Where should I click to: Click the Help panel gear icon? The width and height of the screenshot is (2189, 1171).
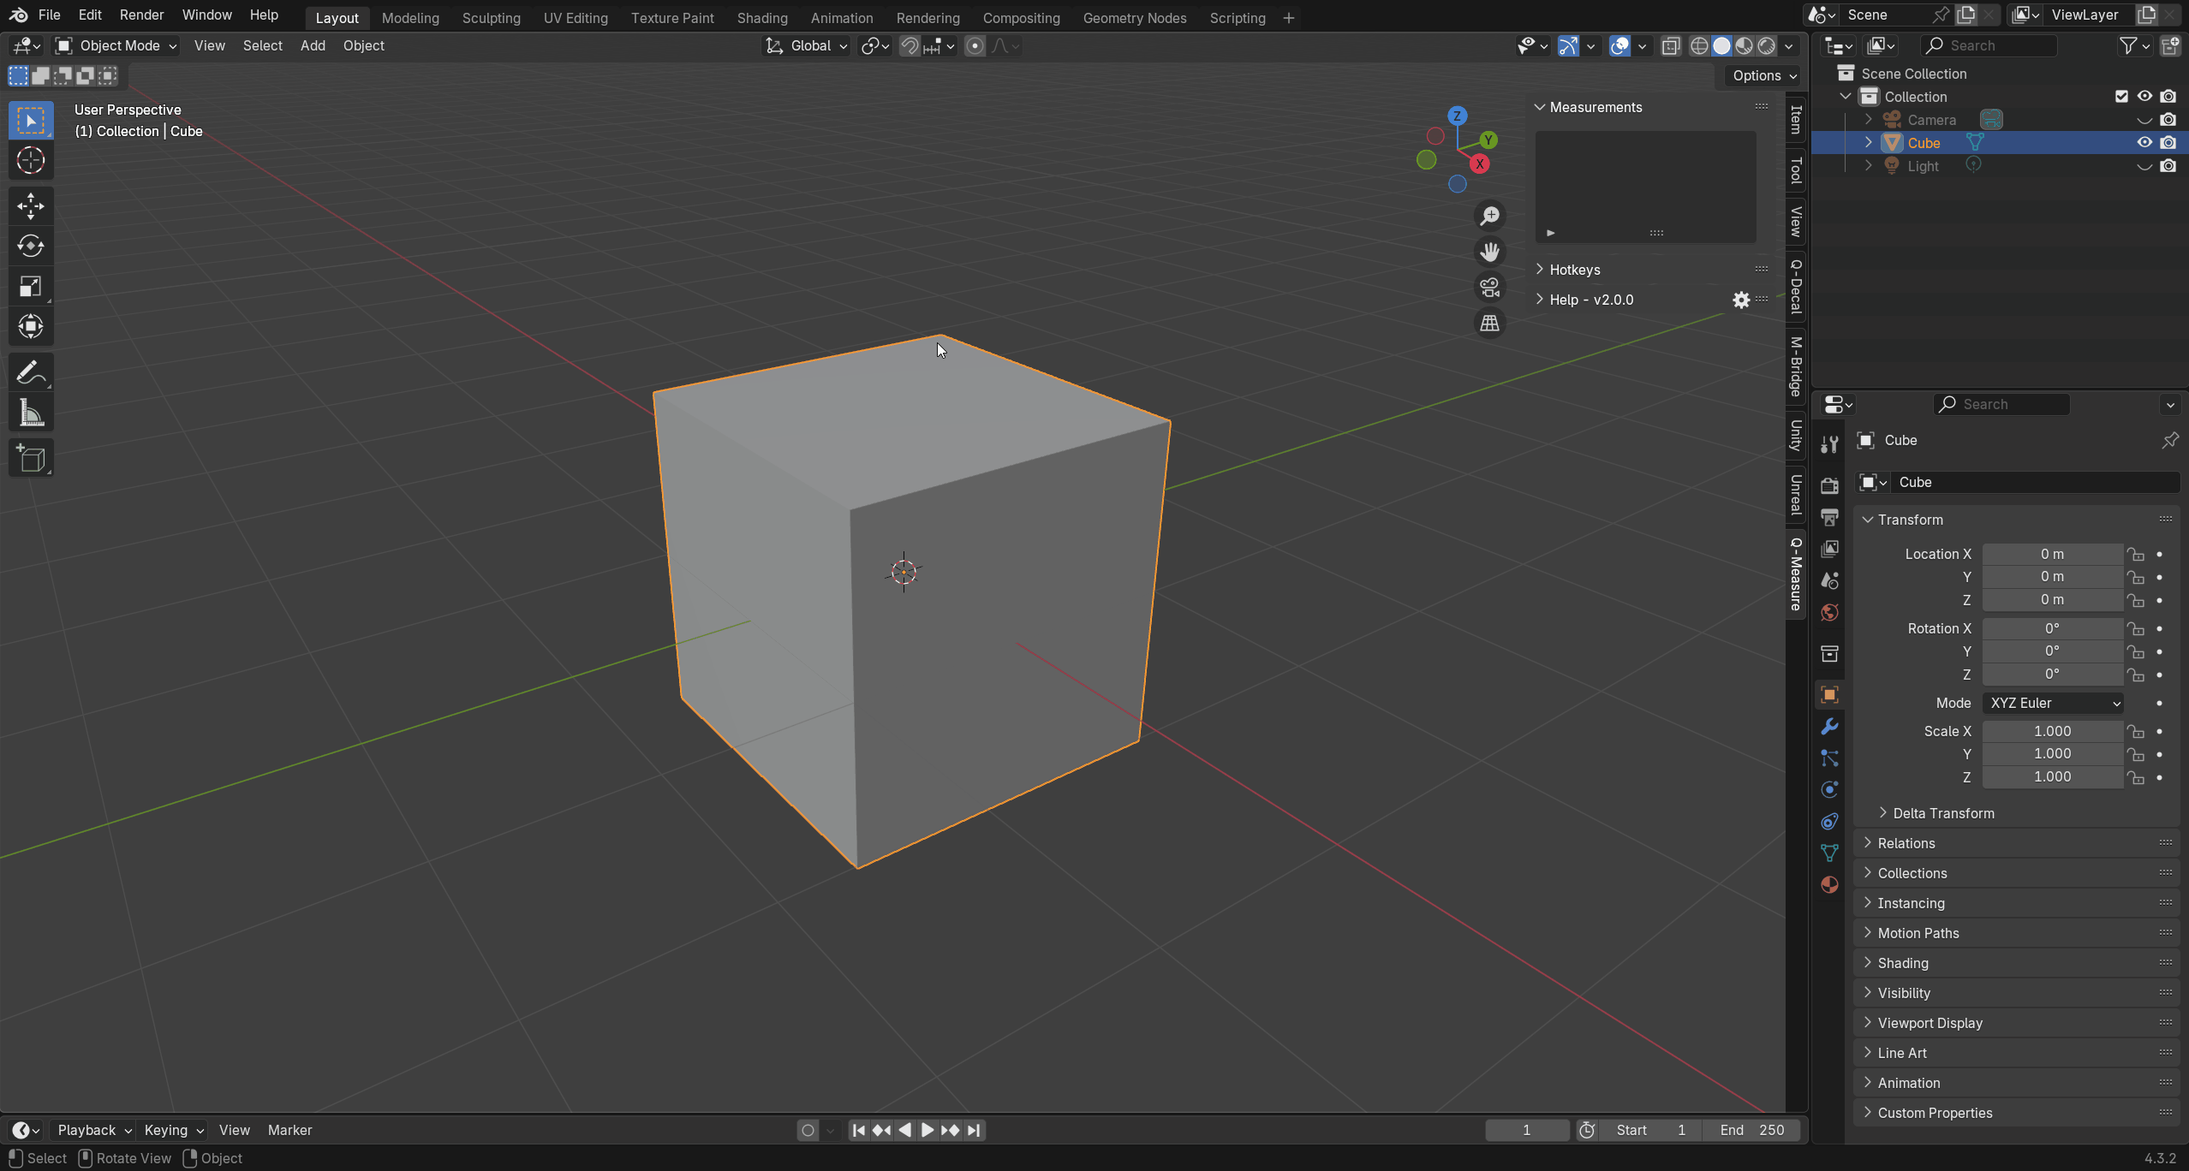(1741, 300)
